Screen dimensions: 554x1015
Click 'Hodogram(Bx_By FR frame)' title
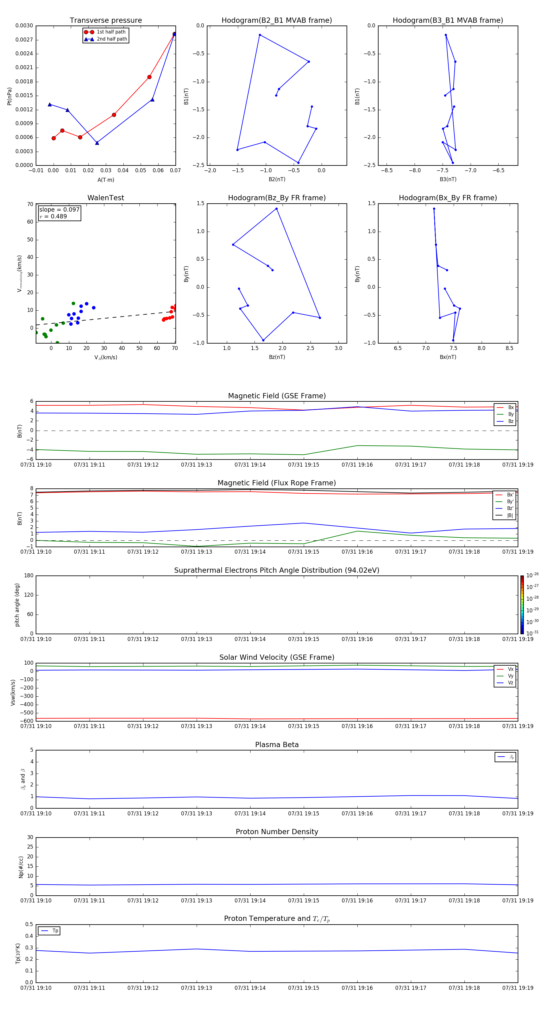tap(448, 198)
